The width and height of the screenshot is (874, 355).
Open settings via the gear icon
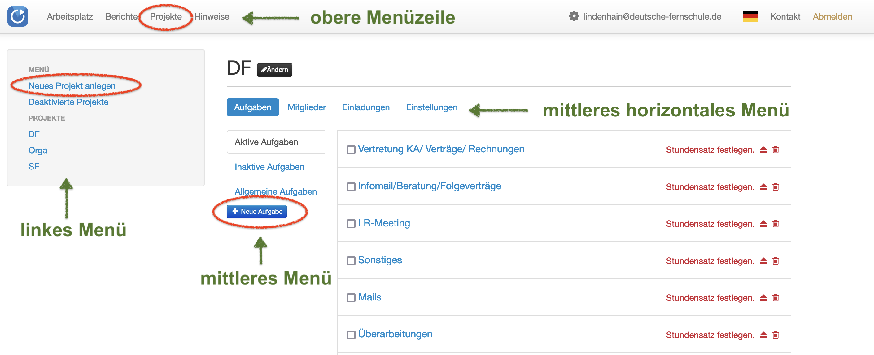(x=574, y=16)
